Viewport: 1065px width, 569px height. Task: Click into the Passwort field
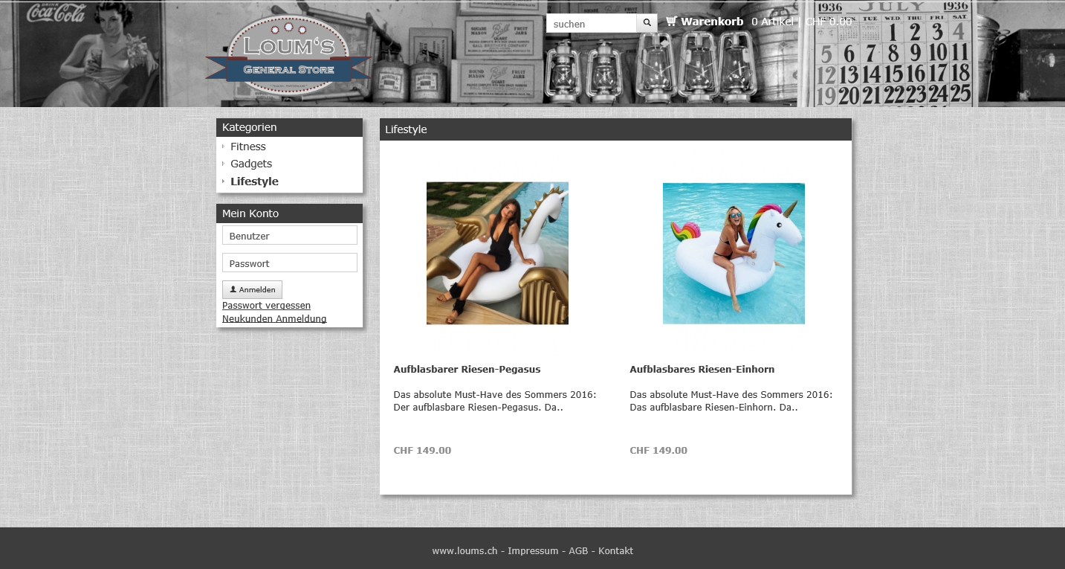(289, 263)
